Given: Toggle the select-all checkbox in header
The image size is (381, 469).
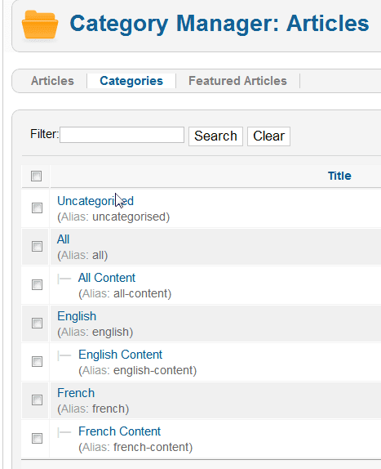Looking at the screenshot, I should pos(37,176).
